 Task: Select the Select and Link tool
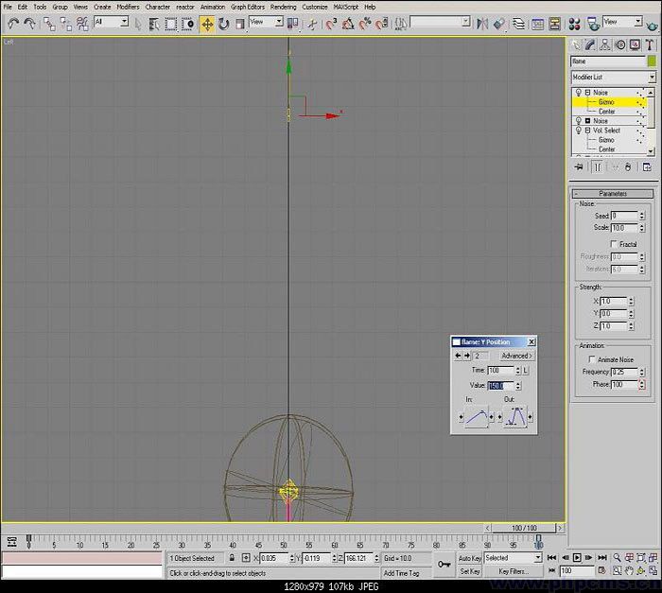(x=49, y=24)
